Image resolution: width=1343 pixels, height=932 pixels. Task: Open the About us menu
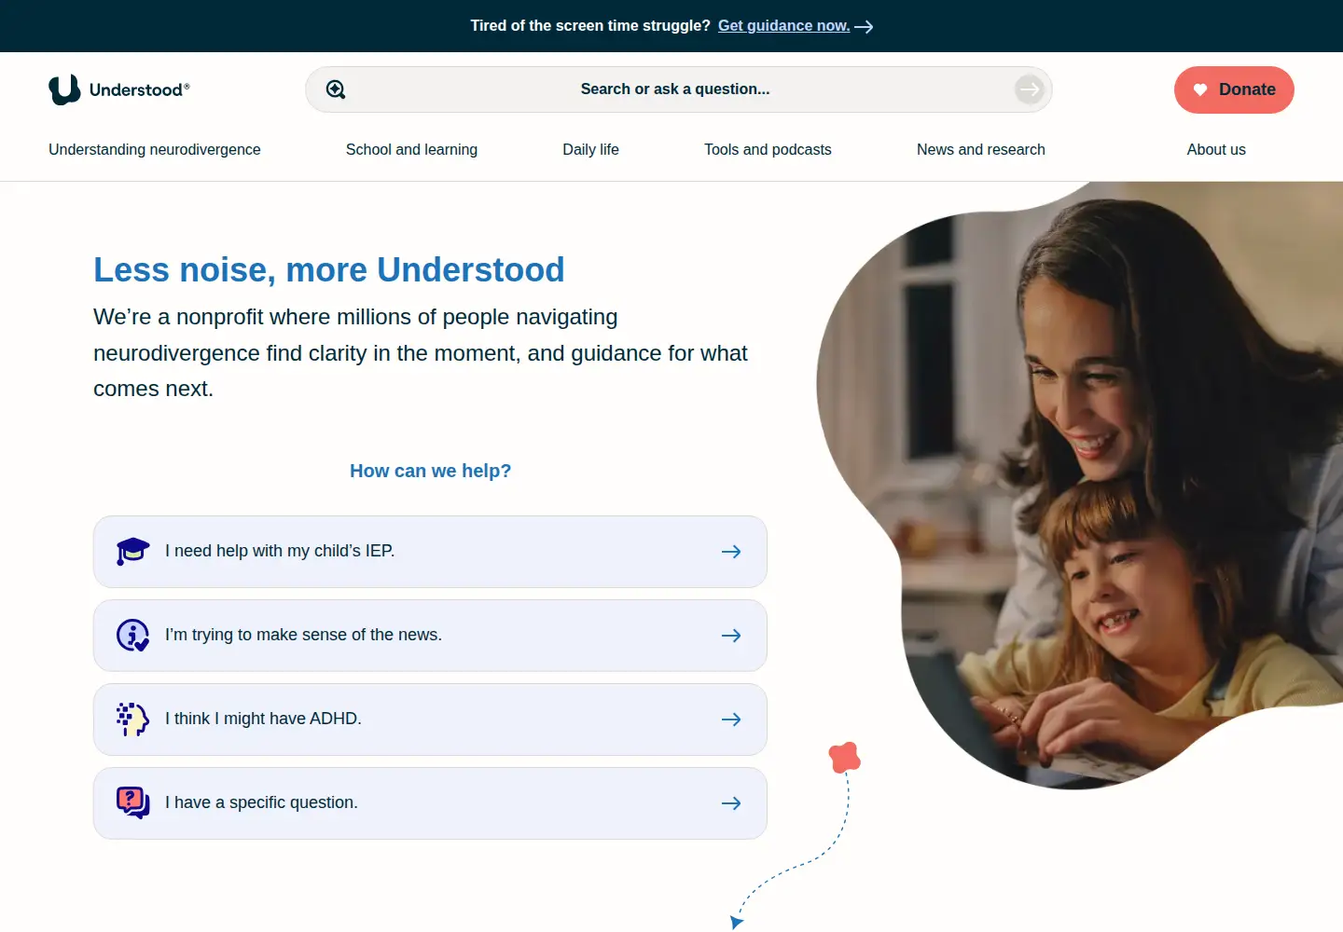coord(1216,149)
